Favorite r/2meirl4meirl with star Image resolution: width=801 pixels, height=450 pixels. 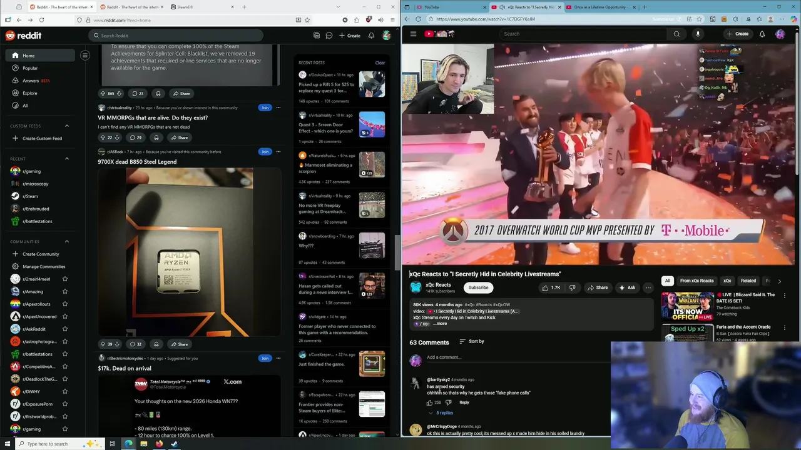click(65, 279)
